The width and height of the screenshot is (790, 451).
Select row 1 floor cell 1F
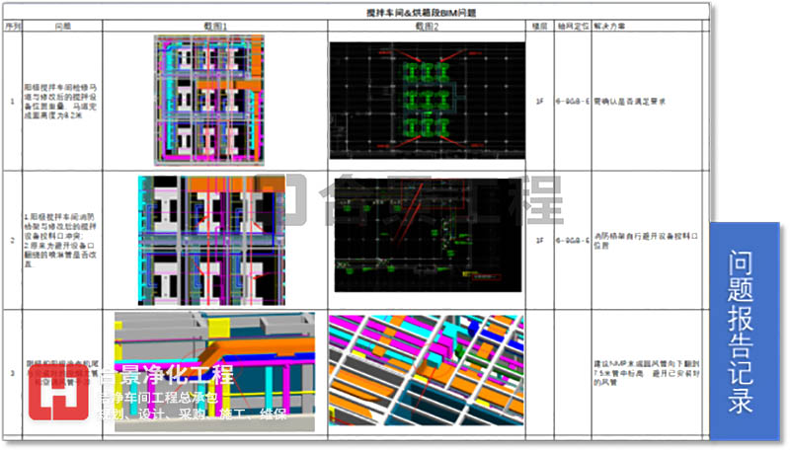[540, 100]
